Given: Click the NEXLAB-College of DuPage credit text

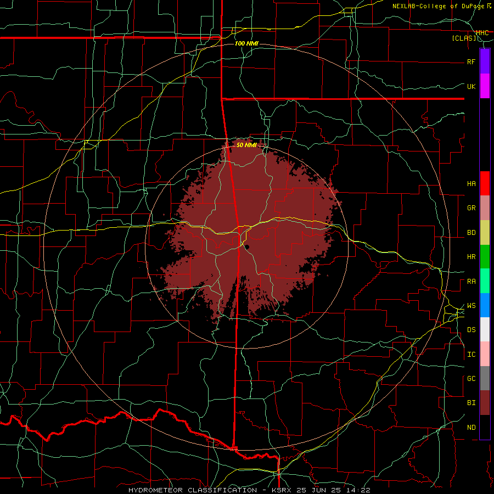Looking at the screenshot, I should click(x=439, y=6).
